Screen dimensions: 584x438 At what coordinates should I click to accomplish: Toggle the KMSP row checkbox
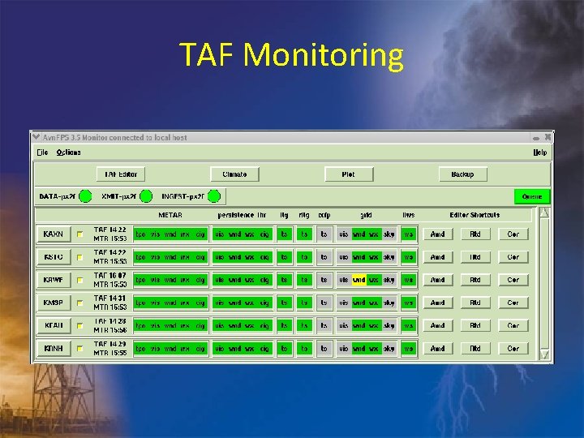pyautogui.click(x=79, y=303)
